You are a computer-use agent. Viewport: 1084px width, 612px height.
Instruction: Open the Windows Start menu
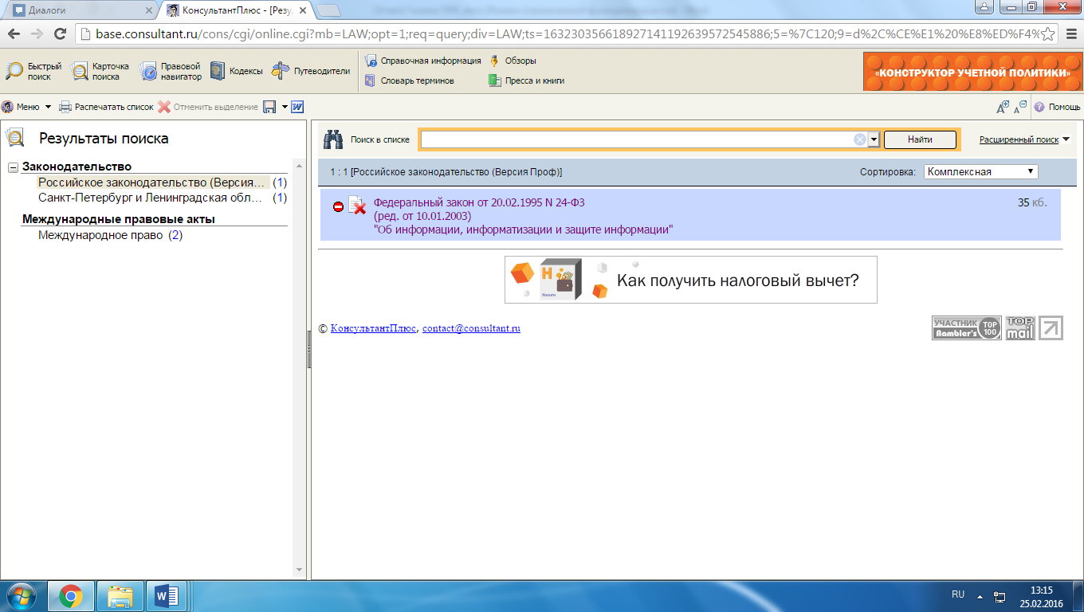(x=22, y=595)
